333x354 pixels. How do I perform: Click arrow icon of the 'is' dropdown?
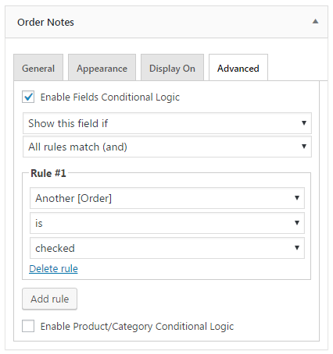[297, 223]
